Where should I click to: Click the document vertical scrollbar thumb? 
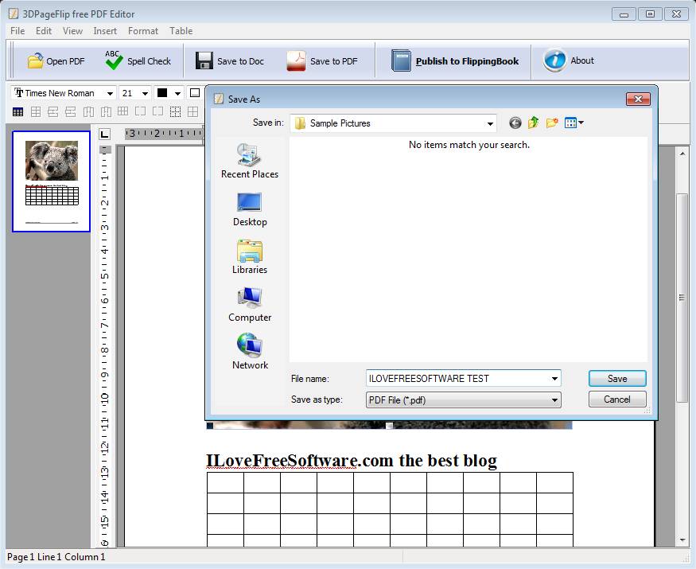click(682, 298)
